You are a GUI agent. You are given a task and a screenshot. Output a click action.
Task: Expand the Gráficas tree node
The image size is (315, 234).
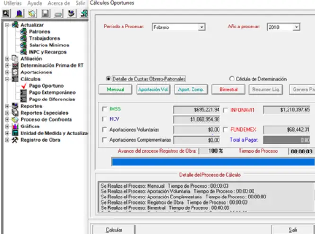coord(7,126)
